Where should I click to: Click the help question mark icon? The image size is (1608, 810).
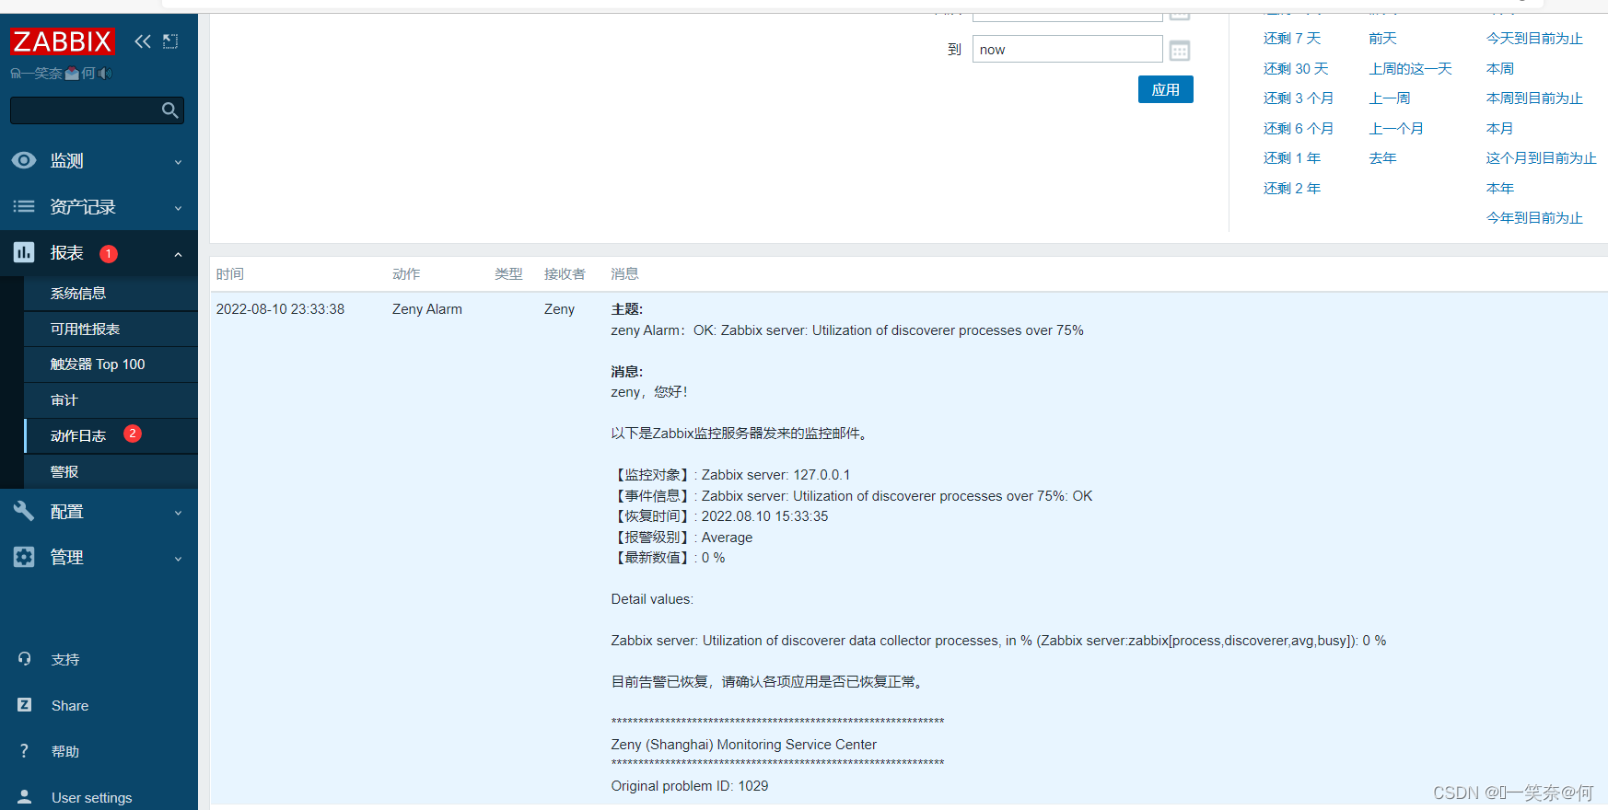click(25, 751)
